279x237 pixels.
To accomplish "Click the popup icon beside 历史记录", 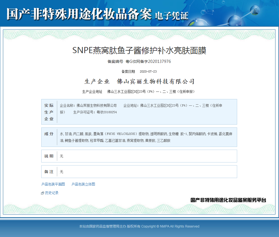I will click(42, 193).
